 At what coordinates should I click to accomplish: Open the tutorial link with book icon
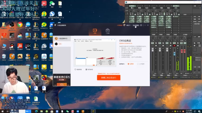point(89,69)
